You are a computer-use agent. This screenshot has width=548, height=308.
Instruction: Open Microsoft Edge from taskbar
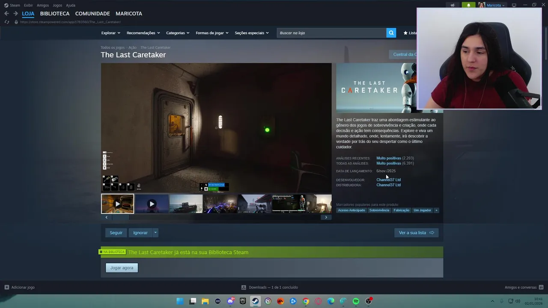click(331, 301)
